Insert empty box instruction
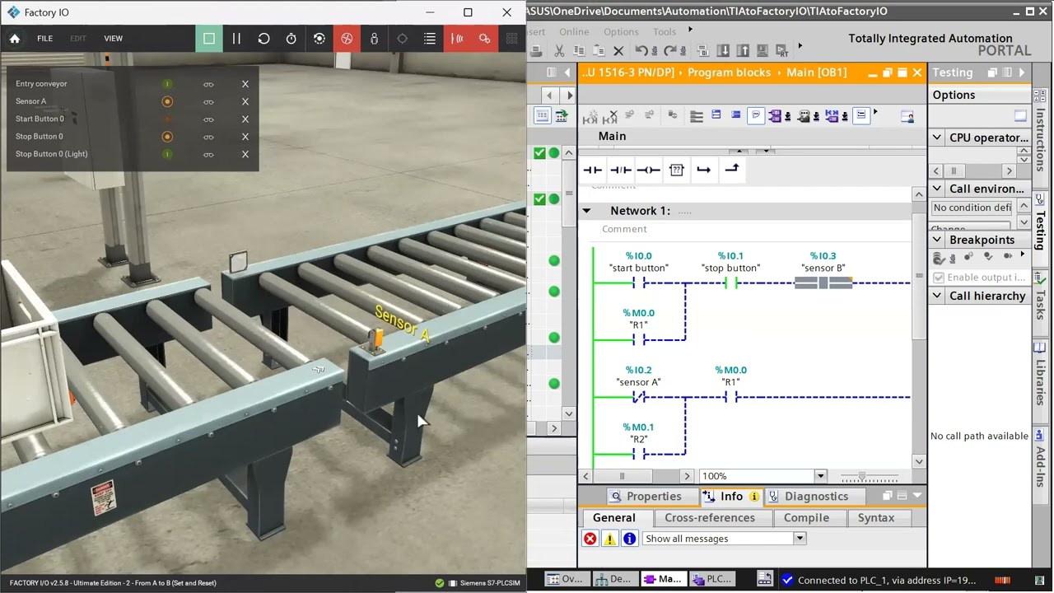 [x=677, y=170]
